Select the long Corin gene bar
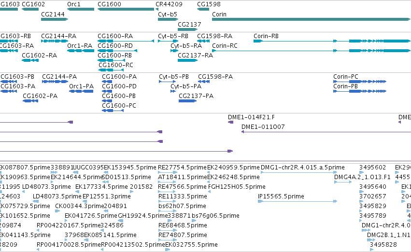 (x=311, y=19)
